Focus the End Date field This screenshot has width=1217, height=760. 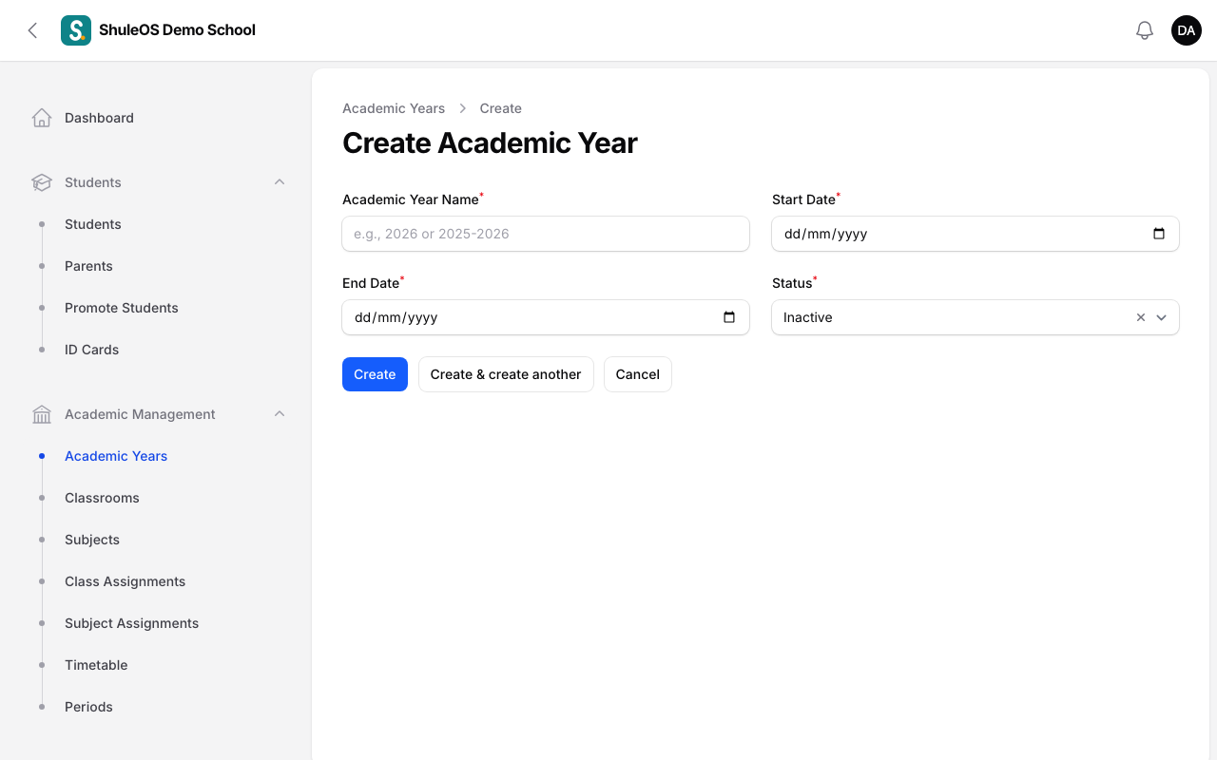[x=546, y=317]
